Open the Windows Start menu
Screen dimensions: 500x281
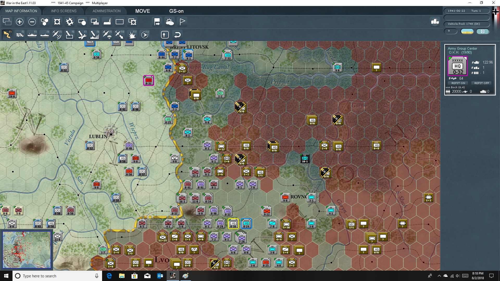coord(6,276)
